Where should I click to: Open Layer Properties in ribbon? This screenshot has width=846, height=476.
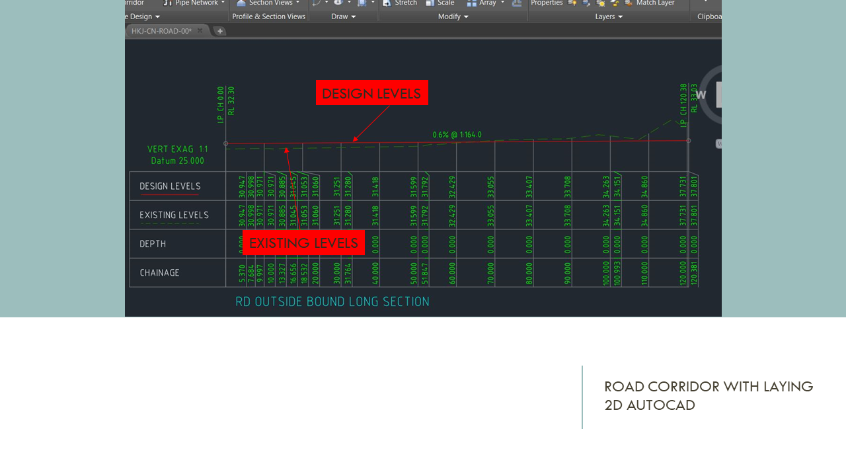[546, 3]
